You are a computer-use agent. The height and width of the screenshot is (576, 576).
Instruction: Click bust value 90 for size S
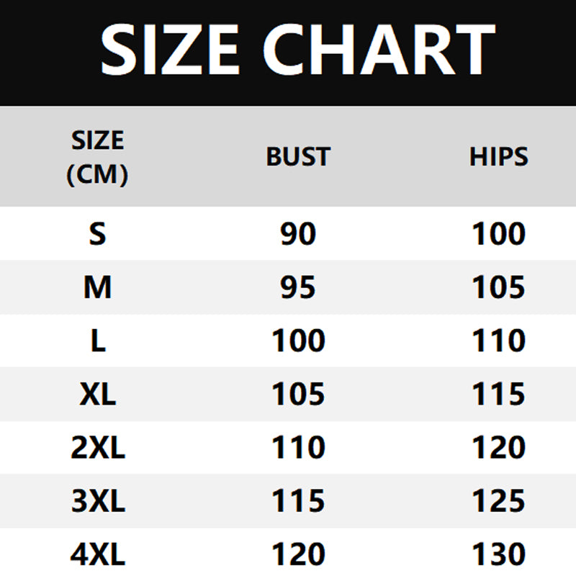[x=297, y=234]
